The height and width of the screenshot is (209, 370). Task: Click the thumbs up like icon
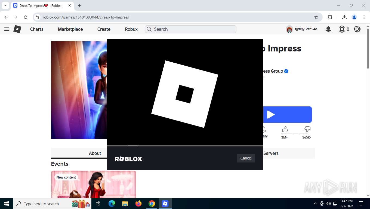tap(285, 129)
